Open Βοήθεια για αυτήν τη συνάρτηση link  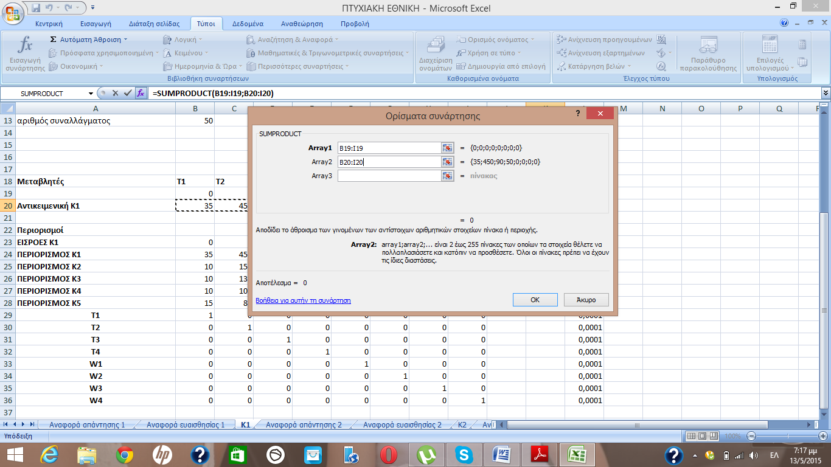[x=304, y=300]
